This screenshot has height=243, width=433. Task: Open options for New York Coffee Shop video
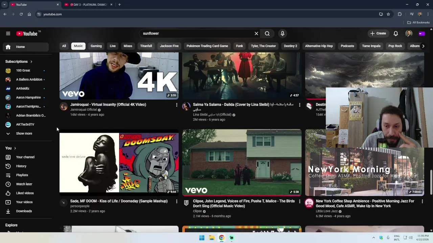pyautogui.click(x=422, y=201)
